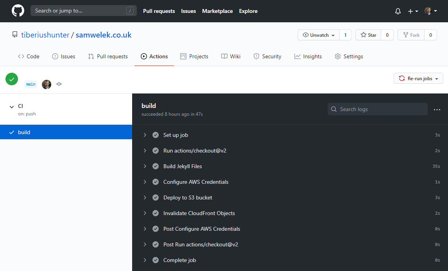Open the plus create-new dropdown
This screenshot has height=271, width=448.
coord(413,11)
